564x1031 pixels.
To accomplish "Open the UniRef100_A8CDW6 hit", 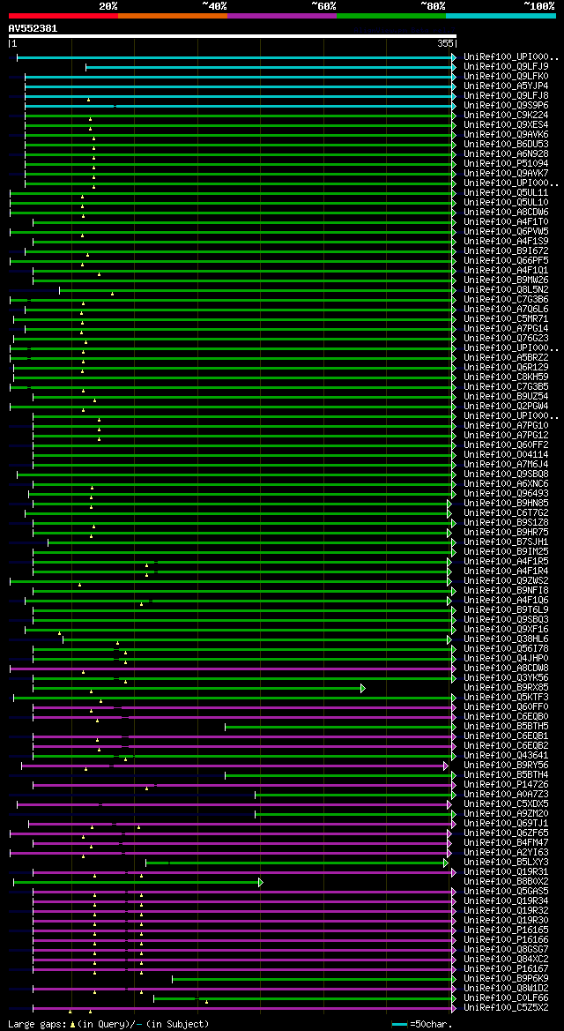I will tap(506, 212).
